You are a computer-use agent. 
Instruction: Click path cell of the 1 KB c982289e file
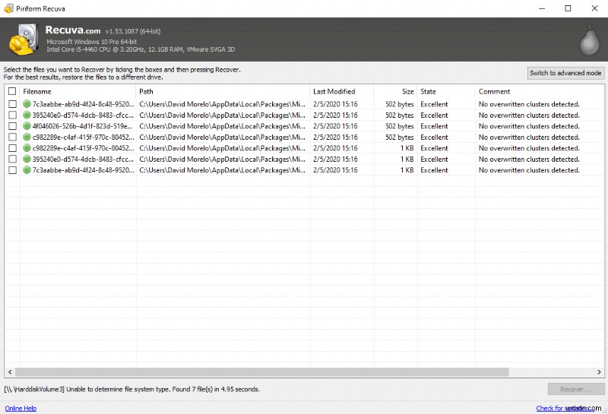tap(222, 148)
